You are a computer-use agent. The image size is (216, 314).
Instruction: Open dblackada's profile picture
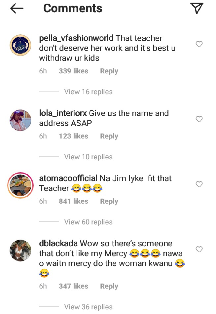click(x=20, y=250)
